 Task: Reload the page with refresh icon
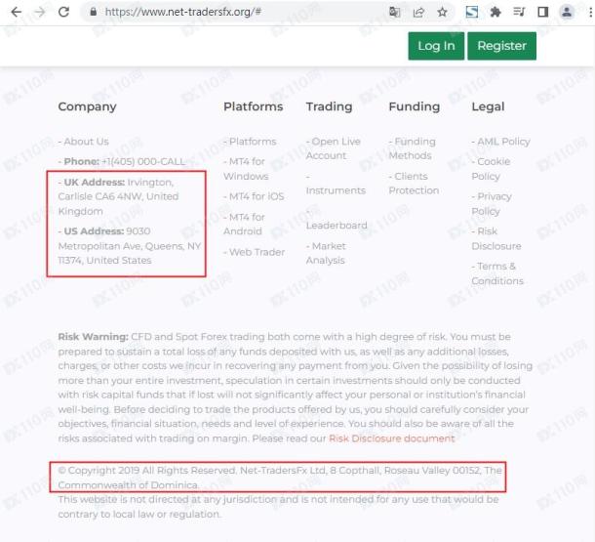(63, 12)
